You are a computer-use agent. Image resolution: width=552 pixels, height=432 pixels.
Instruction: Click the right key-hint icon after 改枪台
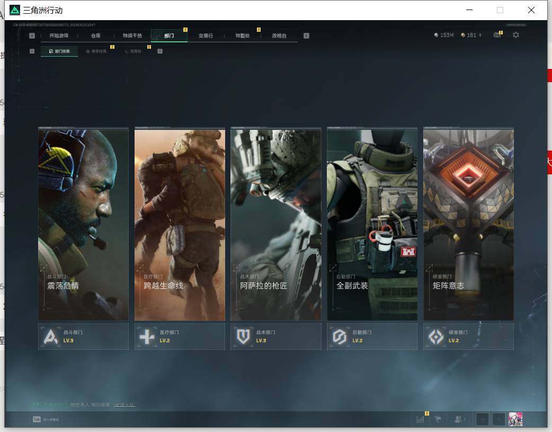pyautogui.click(x=306, y=36)
